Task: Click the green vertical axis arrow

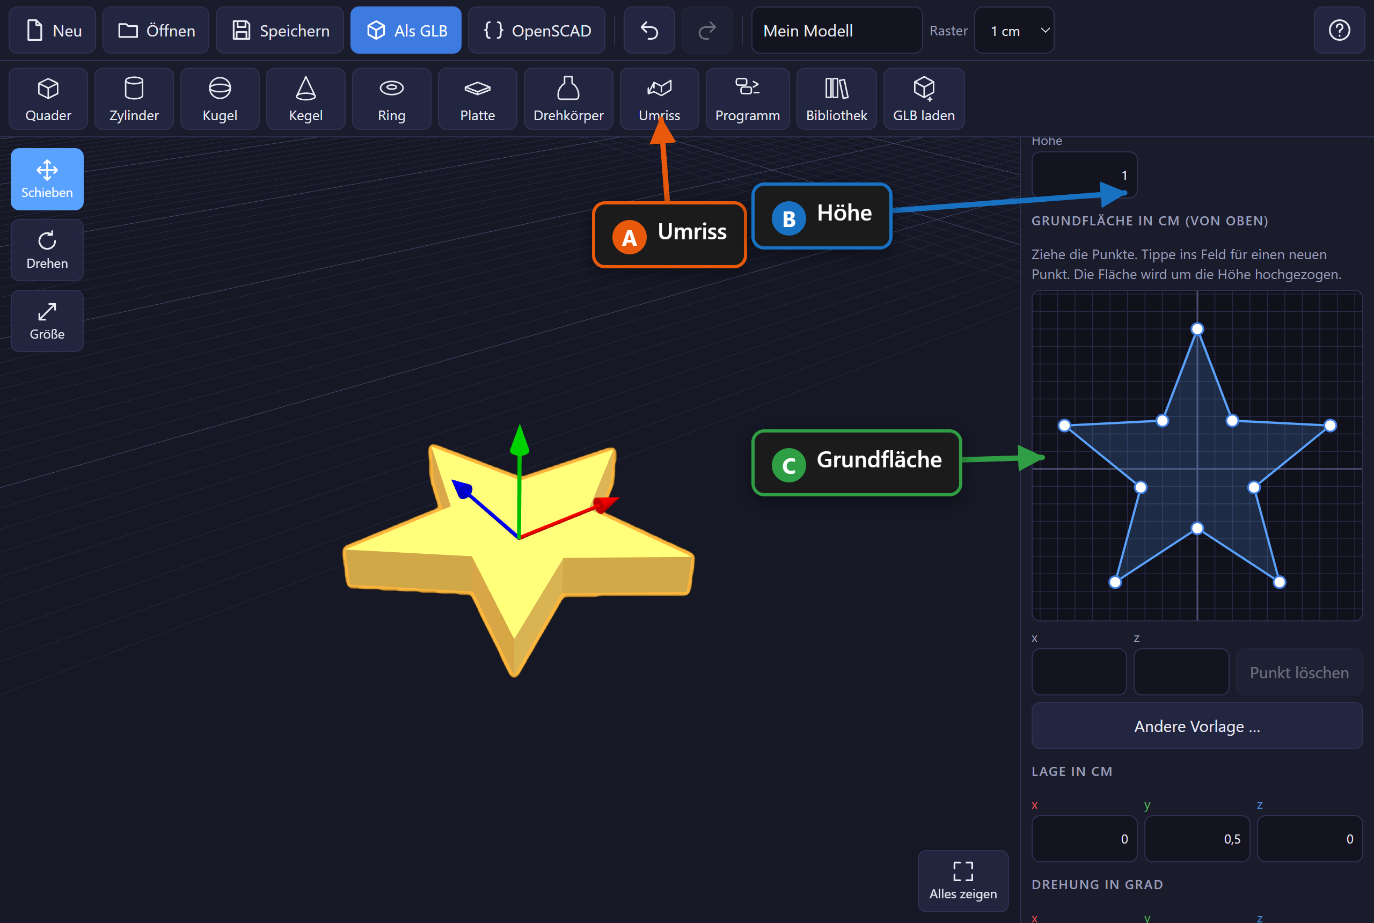Action: point(518,442)
